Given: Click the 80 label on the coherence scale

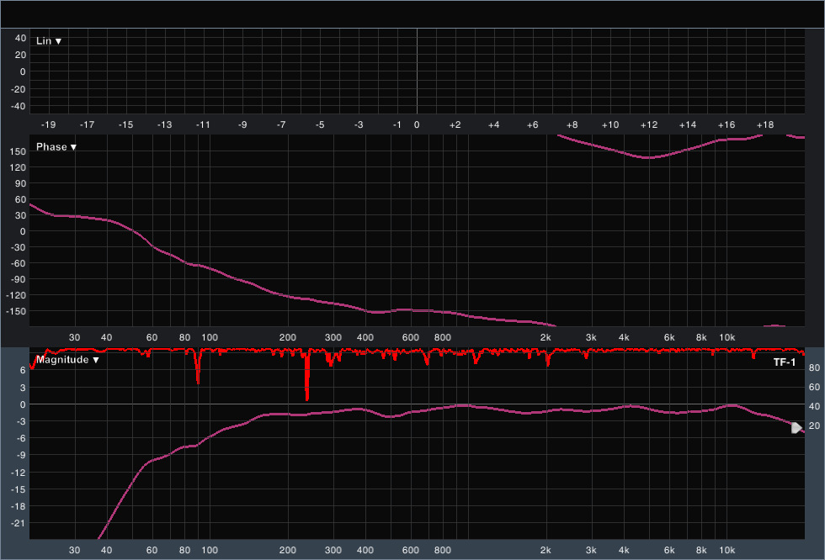Looking at the screenshot, I should click(x=815, y=367).
